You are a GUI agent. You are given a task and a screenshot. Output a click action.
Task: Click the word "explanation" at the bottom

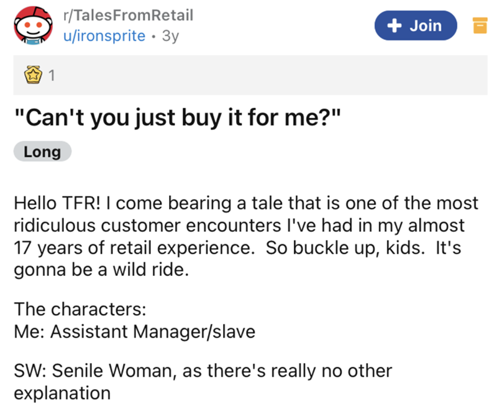point(62,393)
